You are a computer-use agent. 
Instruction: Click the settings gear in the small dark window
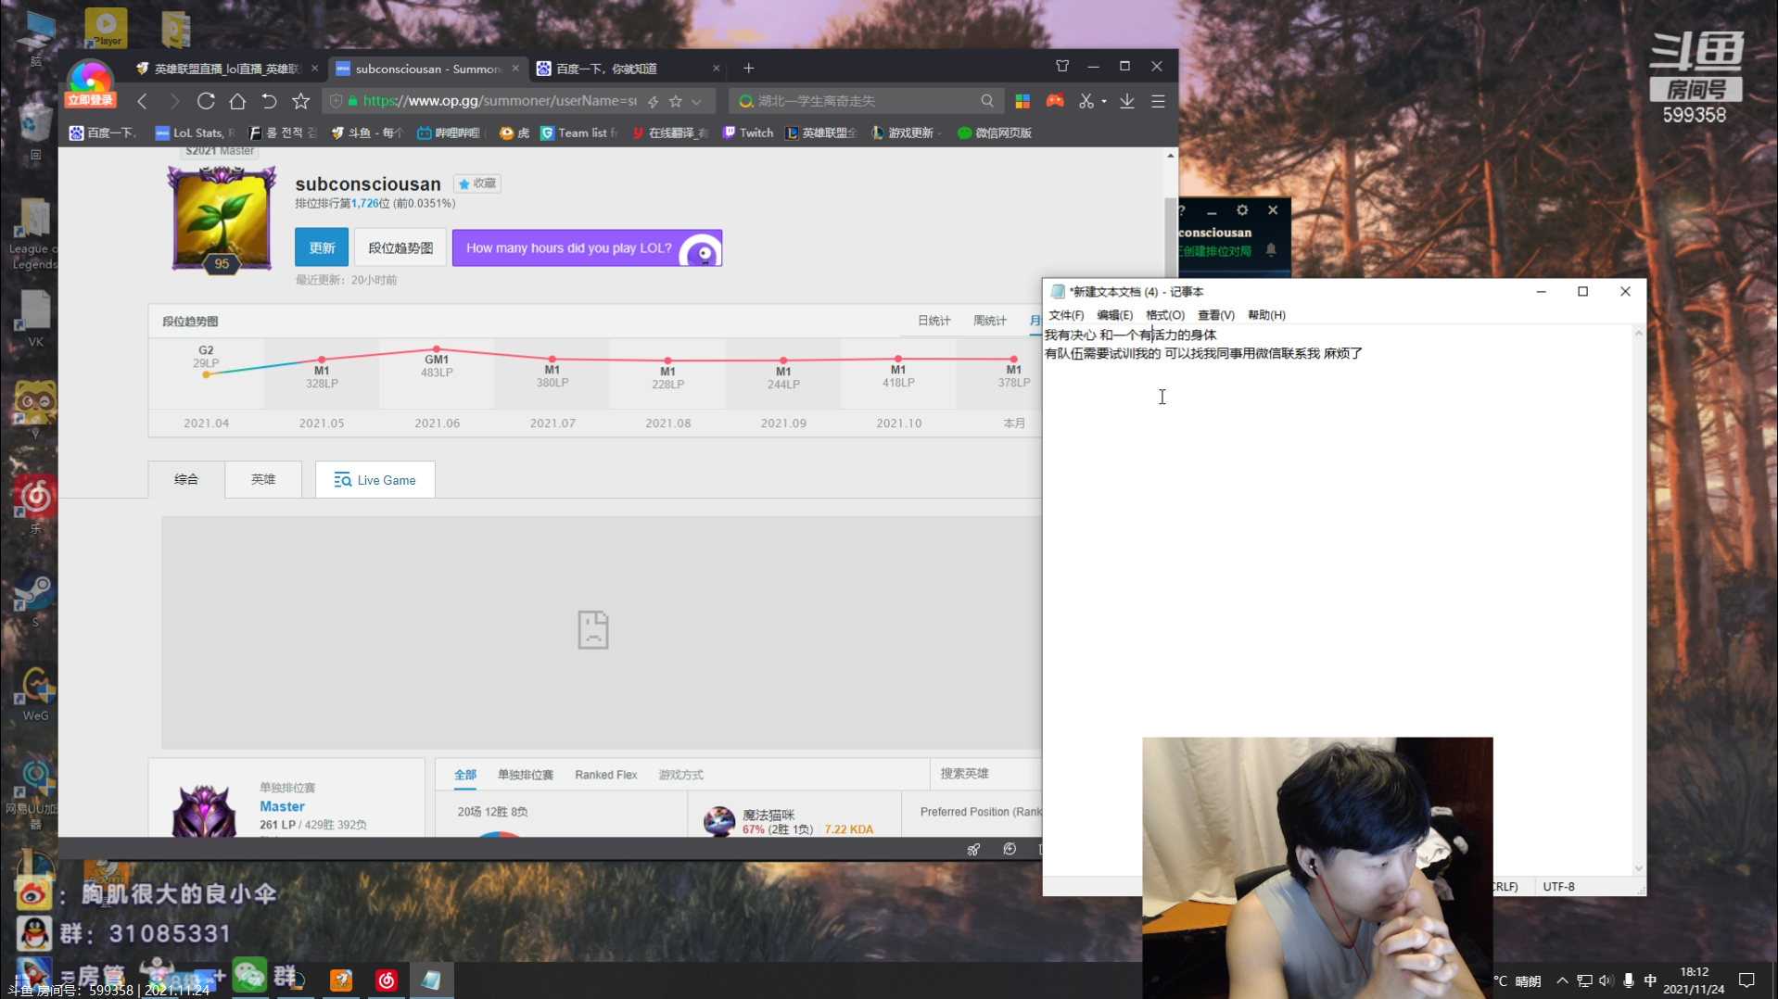point(1242,210)
